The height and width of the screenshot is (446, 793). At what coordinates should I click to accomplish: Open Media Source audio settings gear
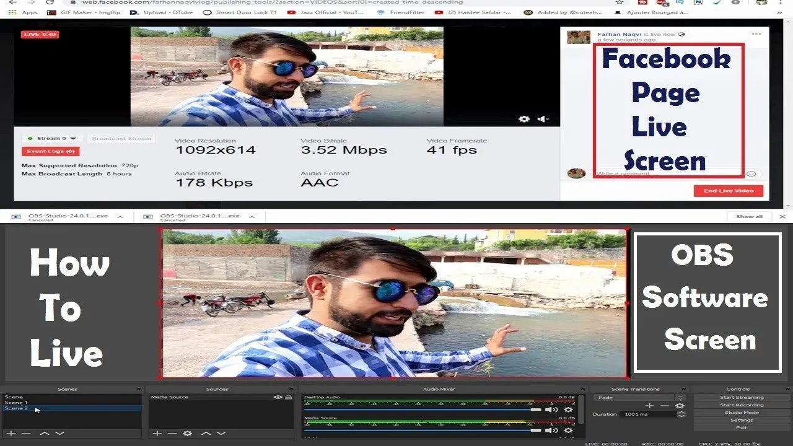coord(567,430)
